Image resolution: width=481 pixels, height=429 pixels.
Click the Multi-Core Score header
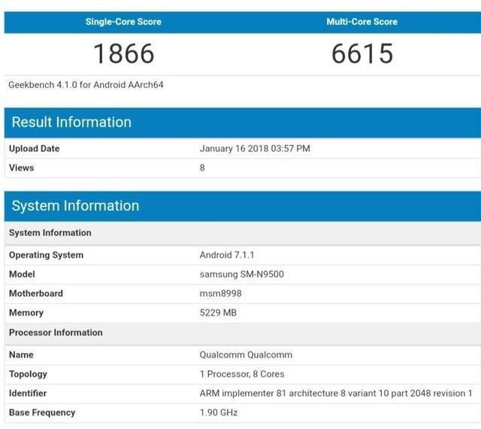point(362,22)
